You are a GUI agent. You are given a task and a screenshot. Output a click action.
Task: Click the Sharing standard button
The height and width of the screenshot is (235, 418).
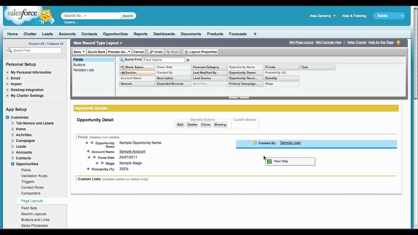pos(220,125)
